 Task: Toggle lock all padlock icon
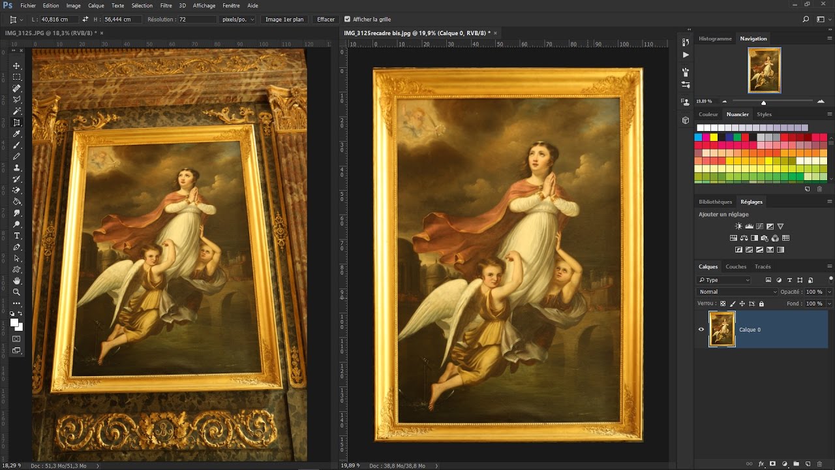(x=761, y=304)
